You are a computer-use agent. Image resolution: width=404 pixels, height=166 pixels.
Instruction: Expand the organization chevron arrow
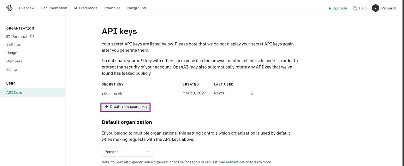tap(149, 152)
